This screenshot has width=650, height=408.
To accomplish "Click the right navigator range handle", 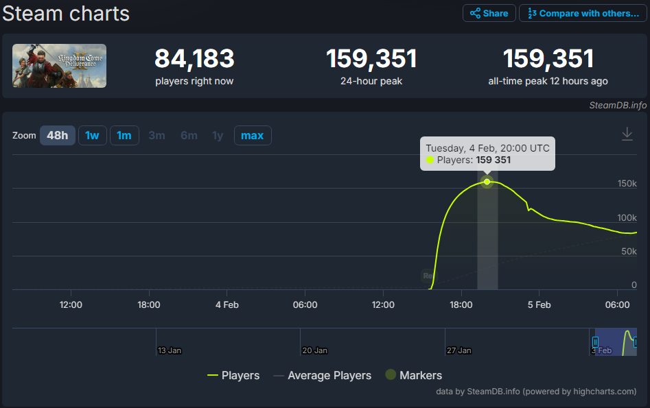I will coord(635,342).
